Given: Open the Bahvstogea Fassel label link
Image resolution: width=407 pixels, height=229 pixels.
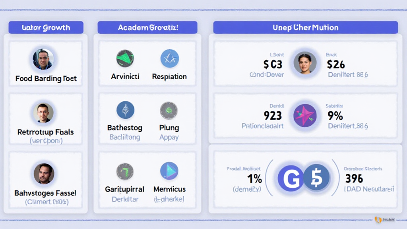Looking at the screenshot, I should [x=45, y=193].
